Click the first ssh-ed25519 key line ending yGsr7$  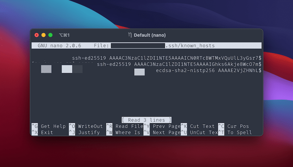(x=167, y=58)
